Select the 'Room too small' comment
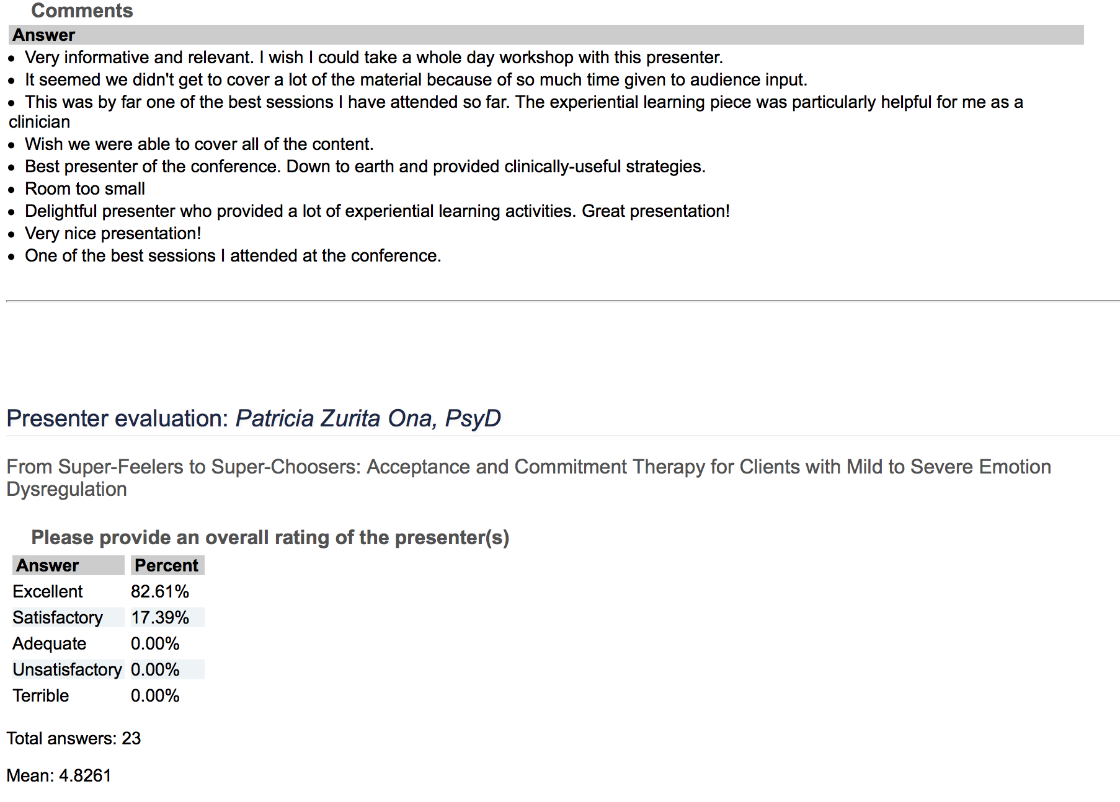This screenshot has height=802, width=1120. coord(85,189)
